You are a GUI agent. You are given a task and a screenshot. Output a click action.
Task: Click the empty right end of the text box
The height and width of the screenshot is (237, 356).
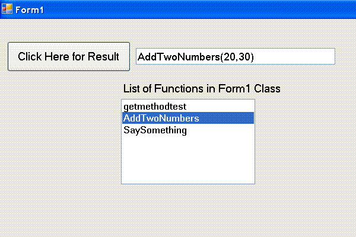coord(294,56)
